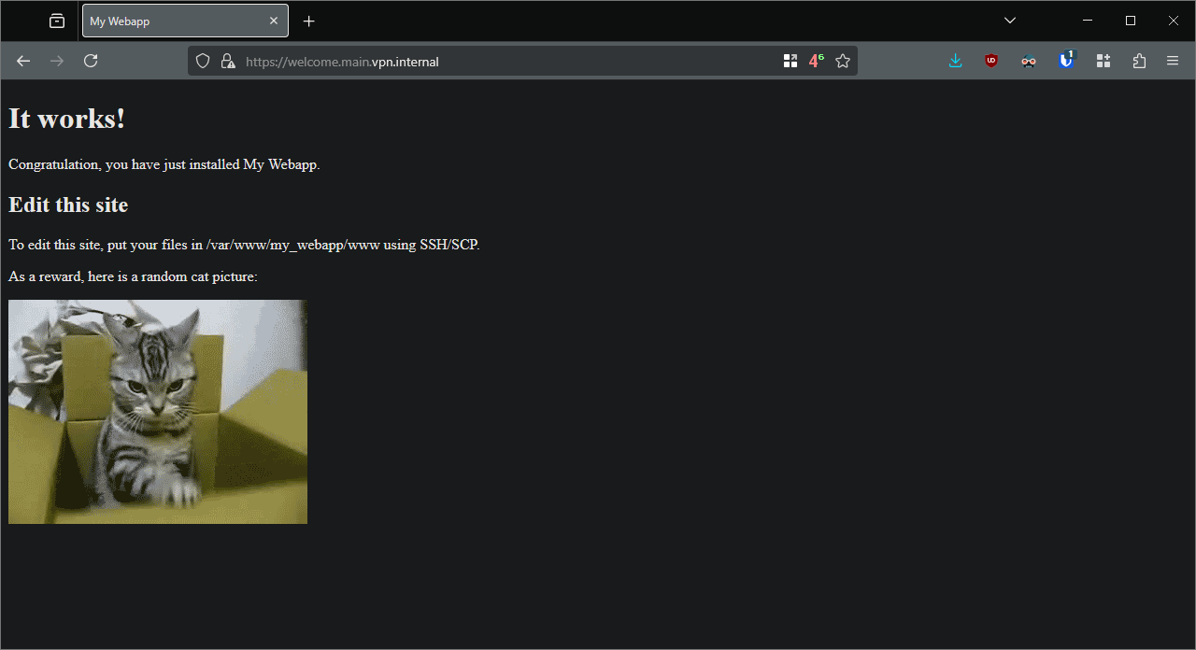The image size is (1196, 650).
Task: Click the padlock with warning icon
Action: (227, 62)
